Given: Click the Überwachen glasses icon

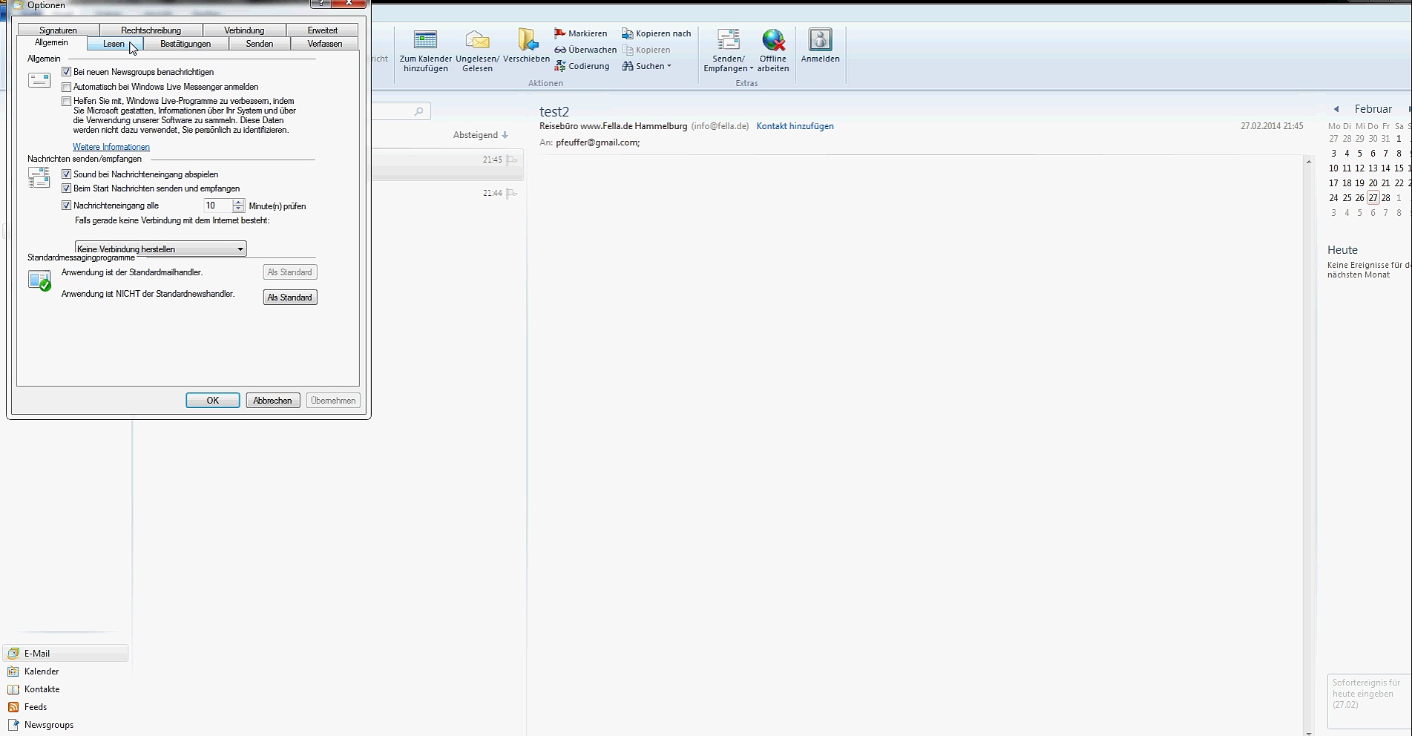Looking at the screenshot, I should (x=560, y=50).
